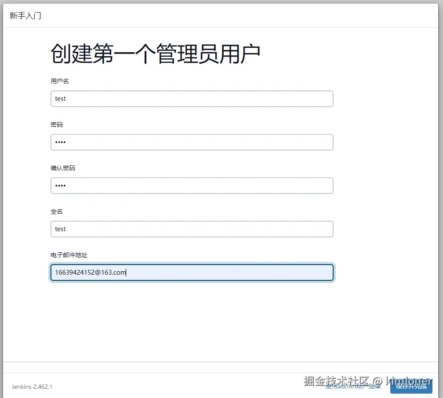
Task: Click the 全名 label
Action: tap(57, 212)
